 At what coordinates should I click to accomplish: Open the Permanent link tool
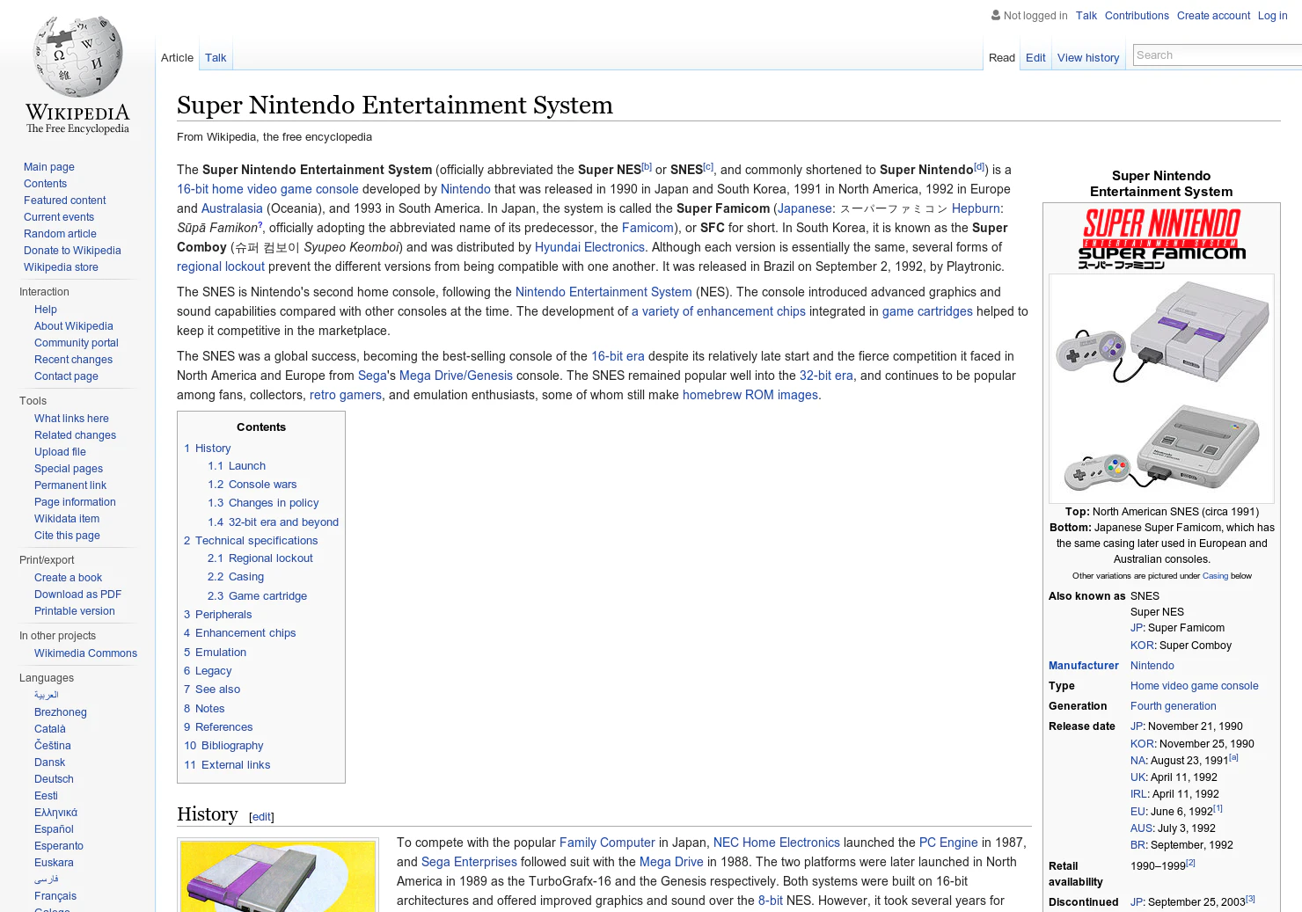tap(70, 485)
